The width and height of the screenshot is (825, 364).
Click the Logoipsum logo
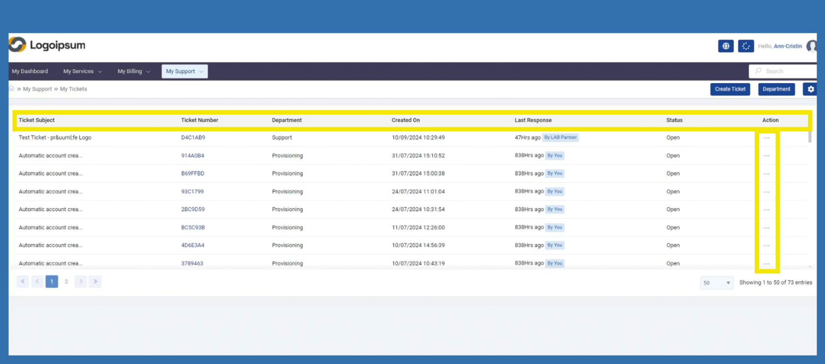pos(47,45)
